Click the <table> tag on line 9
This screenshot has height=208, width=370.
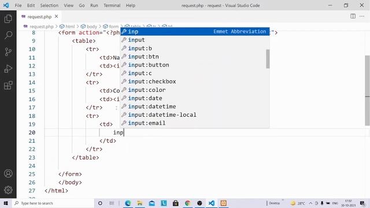point(84,41)
